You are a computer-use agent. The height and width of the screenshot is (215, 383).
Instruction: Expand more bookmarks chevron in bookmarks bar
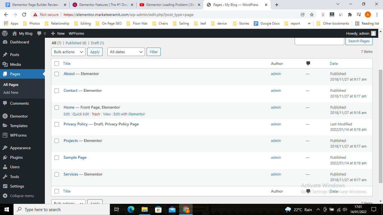[x=309, y=24]
